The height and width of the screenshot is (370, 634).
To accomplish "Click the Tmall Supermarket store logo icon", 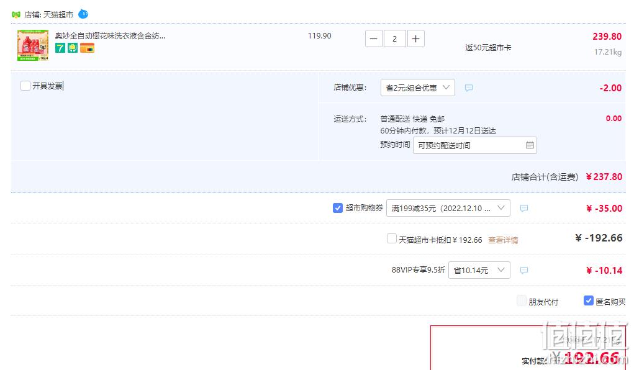I will coord(16,14).
